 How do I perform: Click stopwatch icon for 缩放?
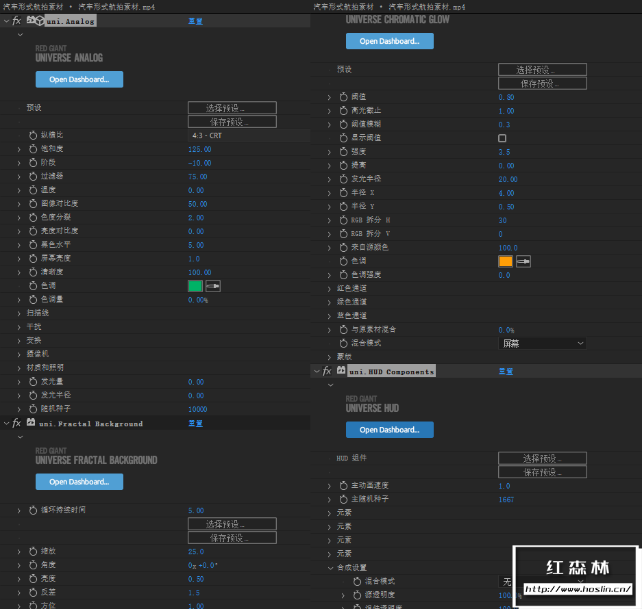click(x=33, y=552)
